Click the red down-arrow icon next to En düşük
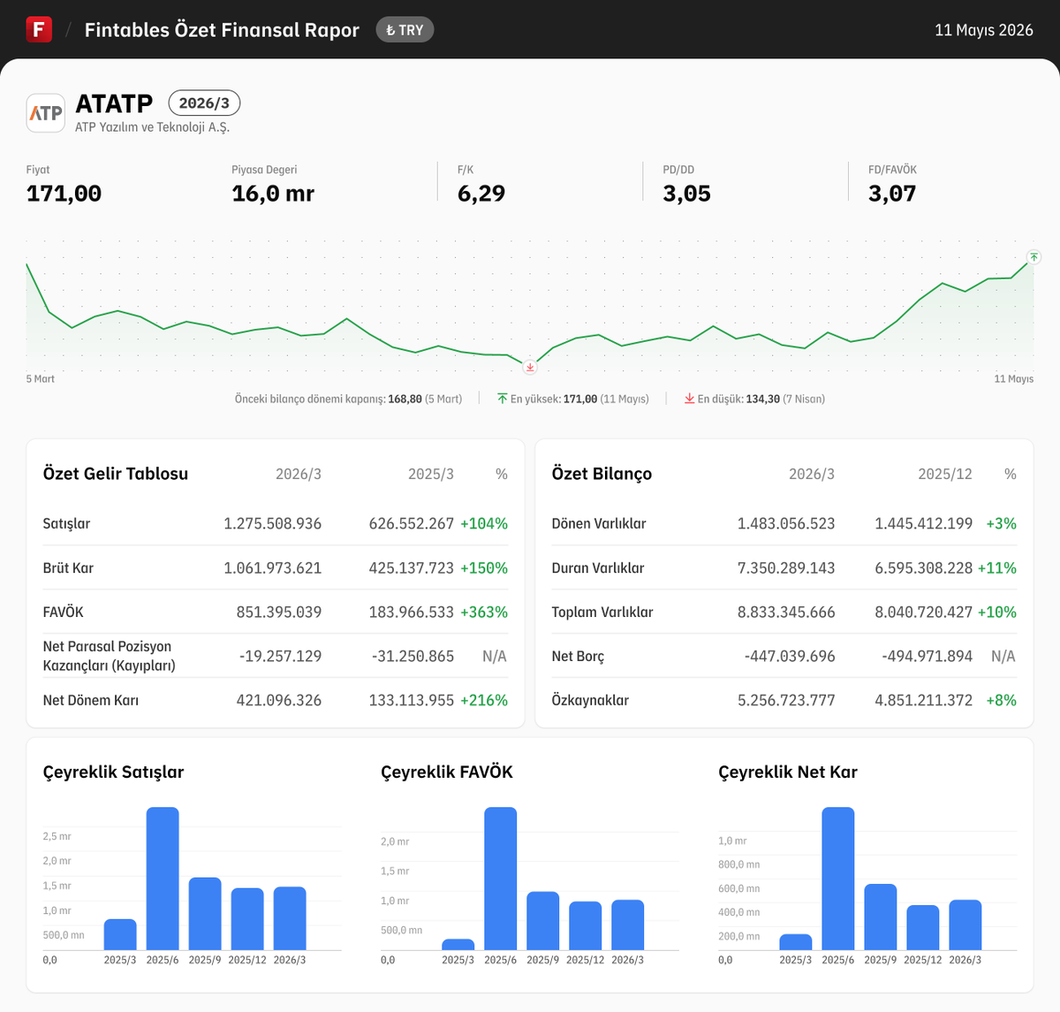This screenshot has width=1060, height=1012. pos(689,399)
